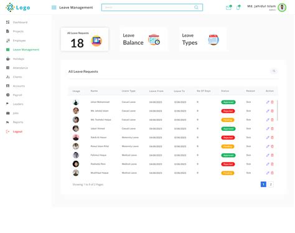Go to page 2 in pagination
The width and height of the screenshot is (295, 233).
click(271, 184)
